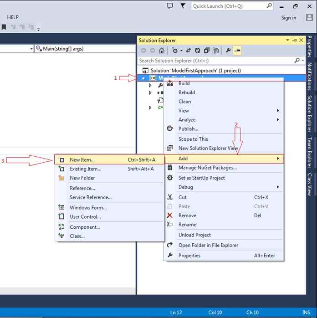Select Existing Item... in Add submenu
Image resolution: width=317 pixels, height=318 pixels.
[x=109, y=169]
